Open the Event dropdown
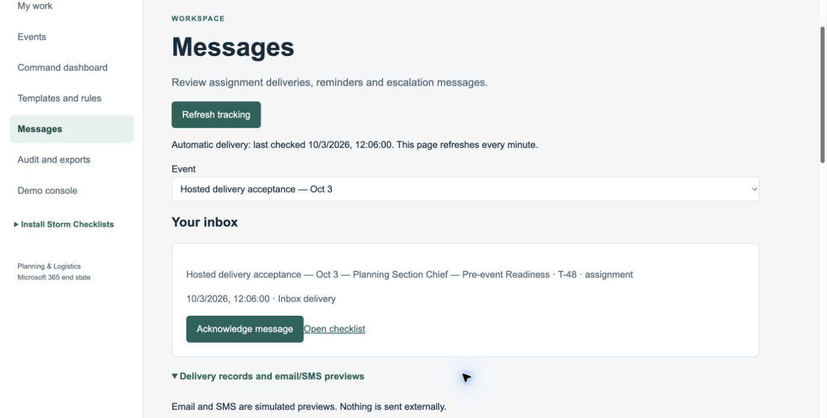 pos(465,189)
